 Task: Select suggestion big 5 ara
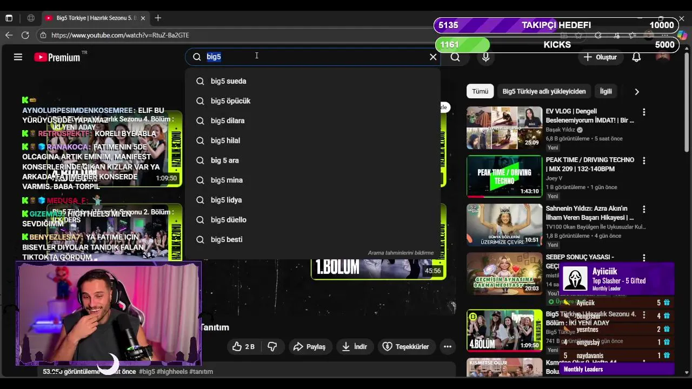click(x=312, y=160)
